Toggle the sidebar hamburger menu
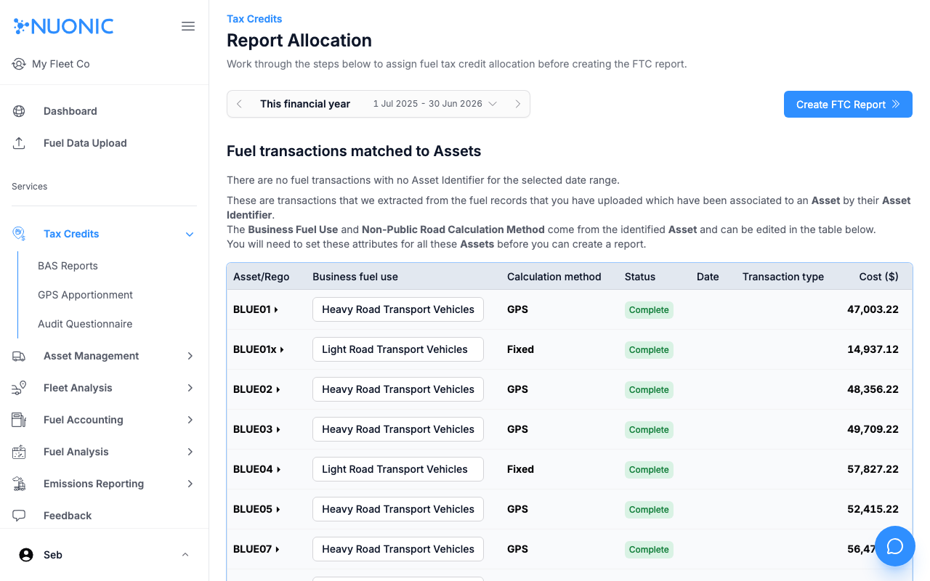 click(188, 26)
